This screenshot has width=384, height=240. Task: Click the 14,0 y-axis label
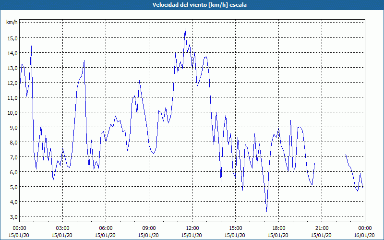point(13,53)
